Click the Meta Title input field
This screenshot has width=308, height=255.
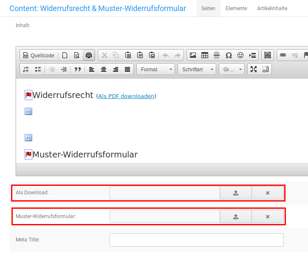(x=197, y=240)
